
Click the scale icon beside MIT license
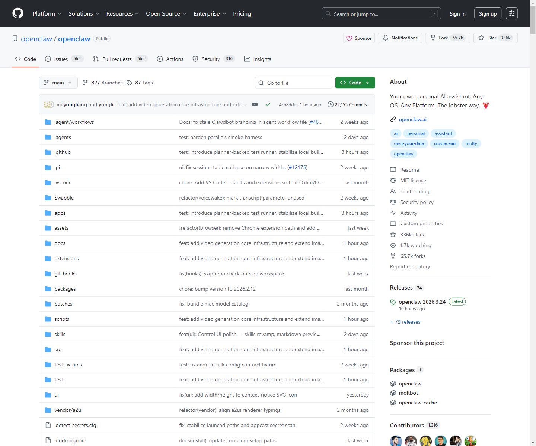393,180
